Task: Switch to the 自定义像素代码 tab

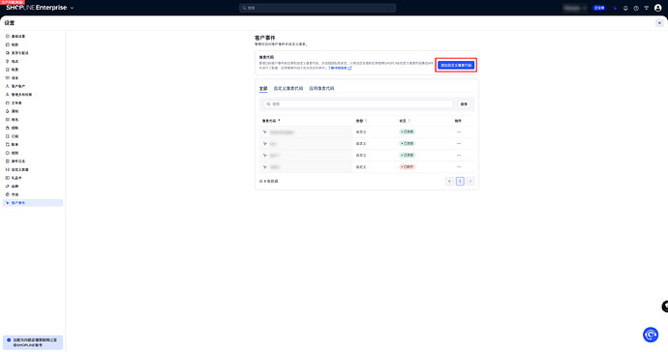Action: click(x=288, y=89)
